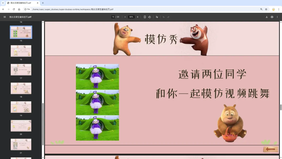282x159 pixels.
Task: Print the PDF document
Action: pos(272,17)
